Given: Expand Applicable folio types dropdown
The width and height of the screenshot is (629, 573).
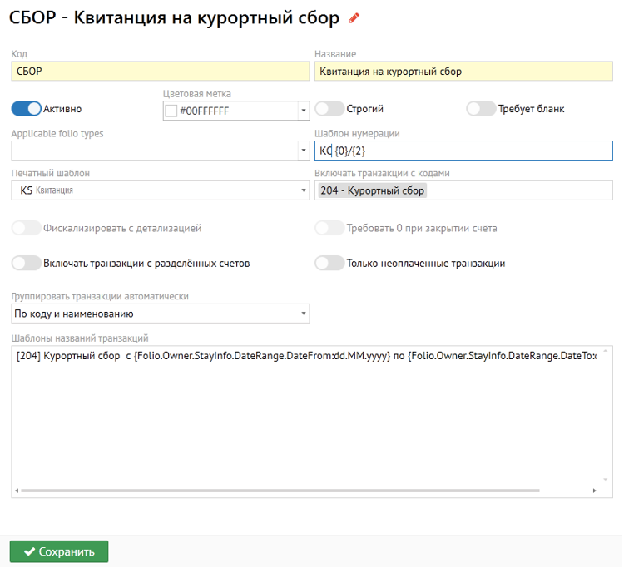Looking at the screenshot, I should click(304, 151).
